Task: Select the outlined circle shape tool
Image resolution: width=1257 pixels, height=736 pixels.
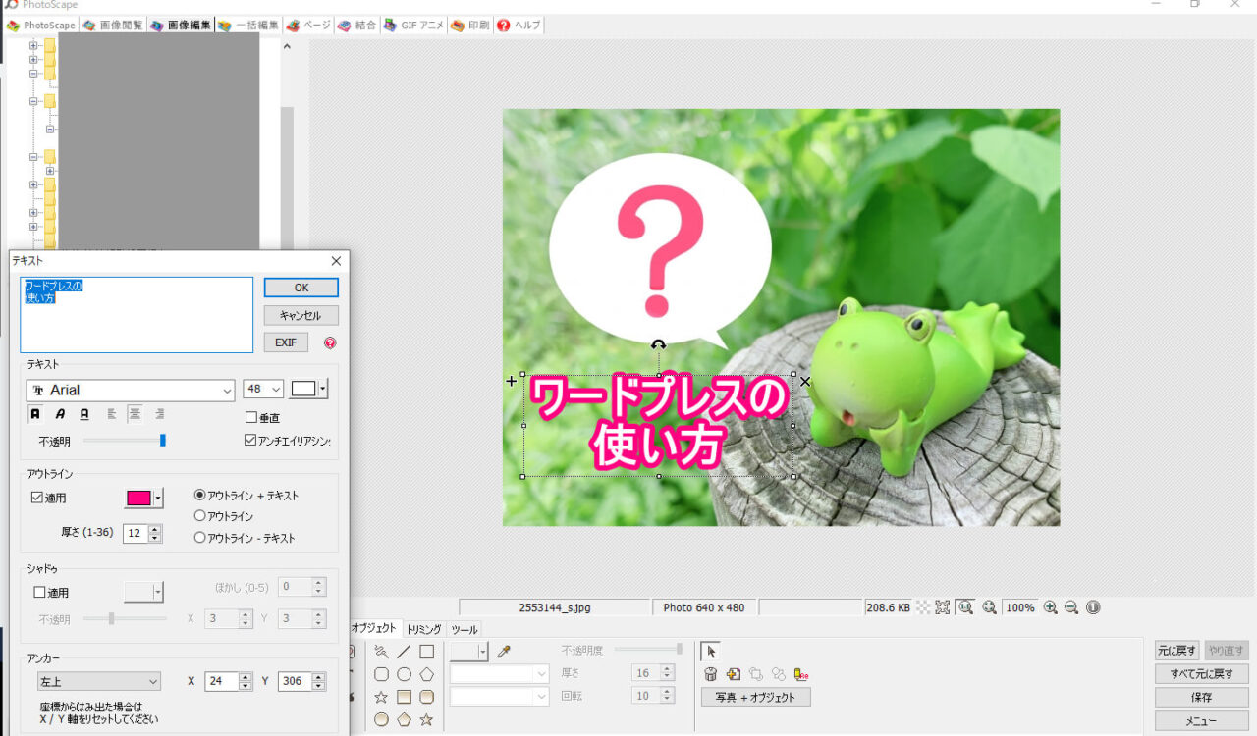Action: click(x=404, y=674)
